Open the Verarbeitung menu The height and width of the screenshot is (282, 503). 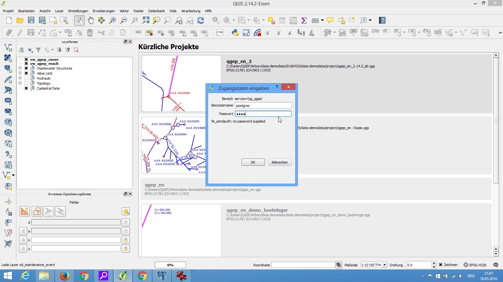(x=191, y=11)
